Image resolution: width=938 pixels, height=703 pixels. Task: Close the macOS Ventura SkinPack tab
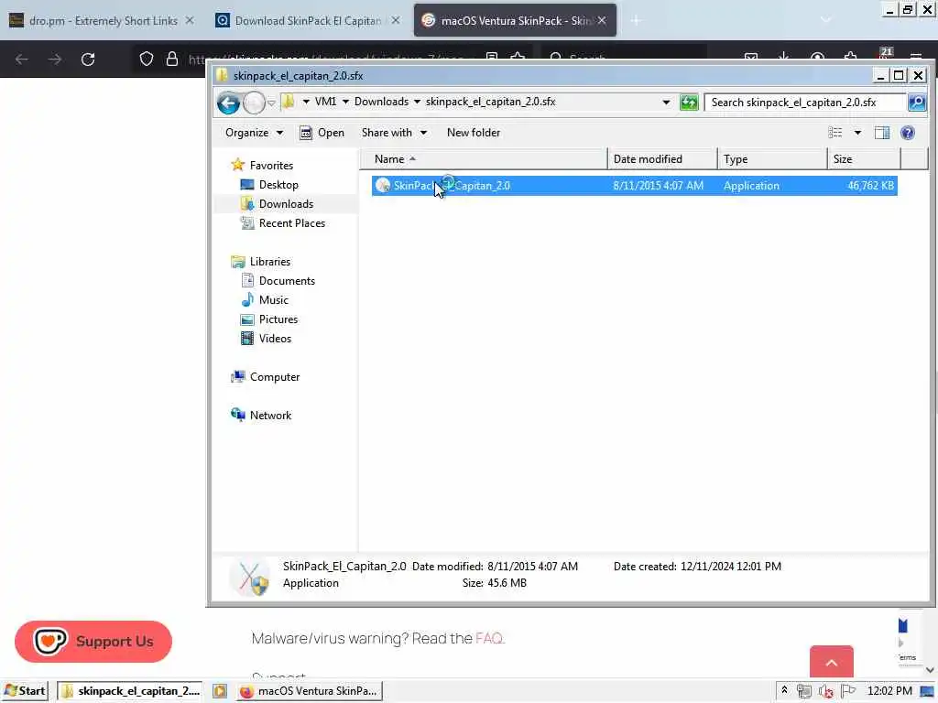602,20
